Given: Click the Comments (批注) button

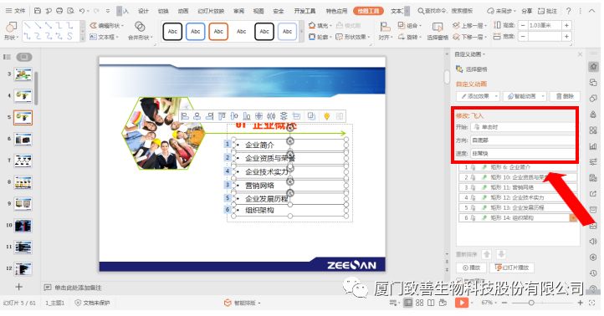Looking at the screenshot, I should point(547,11).
